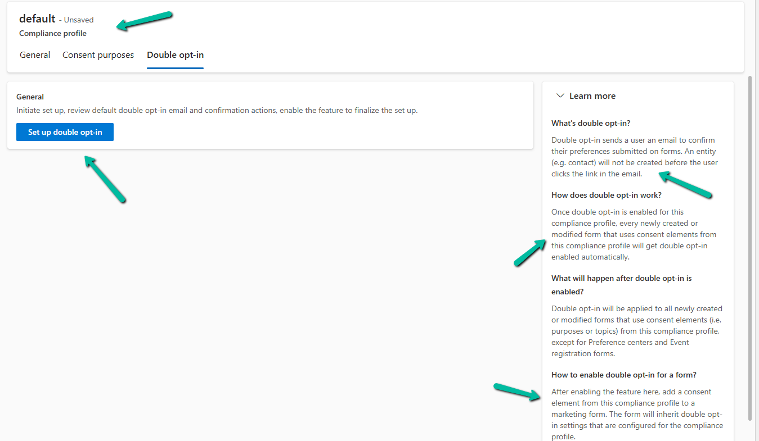
Task: Click the green arrow near Set up double opt-in
Action: (x=104, y=180)
